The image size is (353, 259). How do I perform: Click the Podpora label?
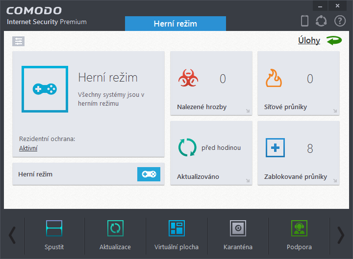tap(299, 247)
